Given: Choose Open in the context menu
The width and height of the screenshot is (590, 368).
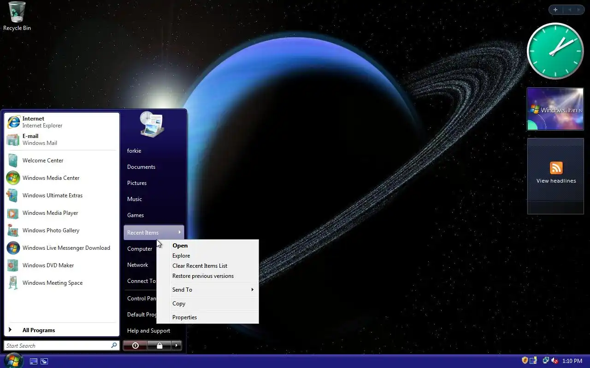Looking at the screenshot, I should tap(207, 246).
